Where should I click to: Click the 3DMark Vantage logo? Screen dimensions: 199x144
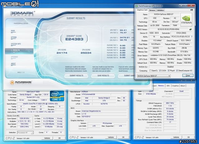point(23,14)
